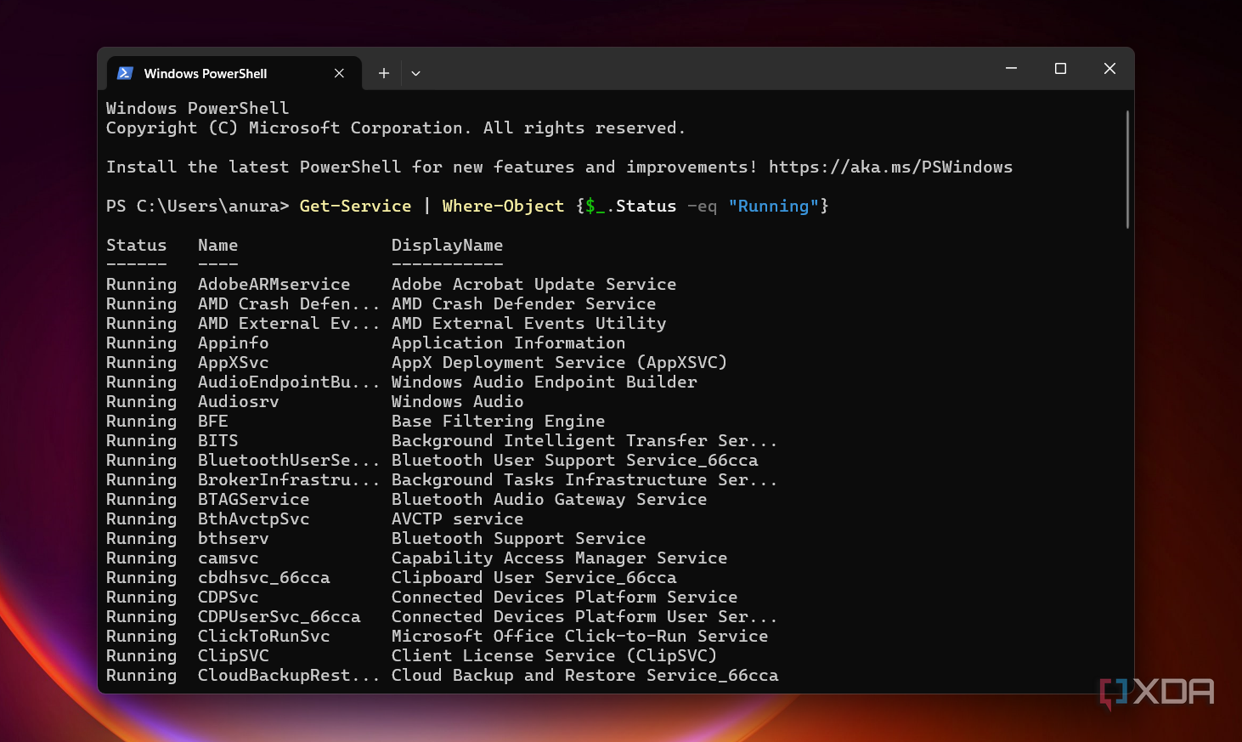The height and width of the screenshot is (742, 1242).
Task: Click the DisplayName column header
Action: tap(447, 245)
